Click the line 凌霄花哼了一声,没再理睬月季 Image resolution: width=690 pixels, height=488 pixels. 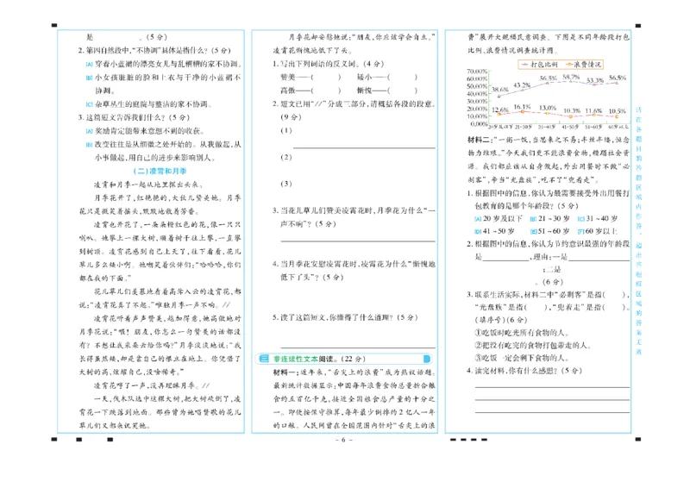pos(152,386)
